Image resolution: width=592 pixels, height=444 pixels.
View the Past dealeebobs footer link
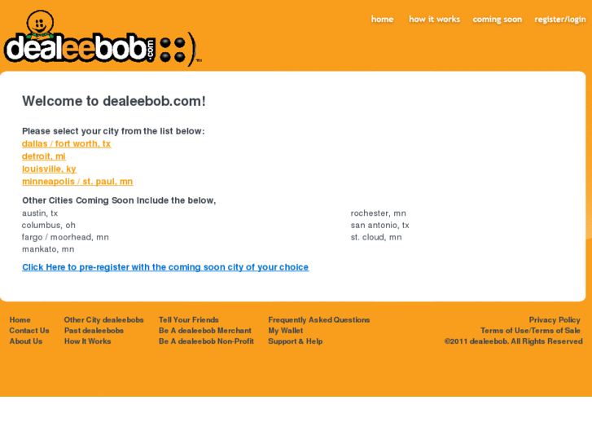[94, 331]
